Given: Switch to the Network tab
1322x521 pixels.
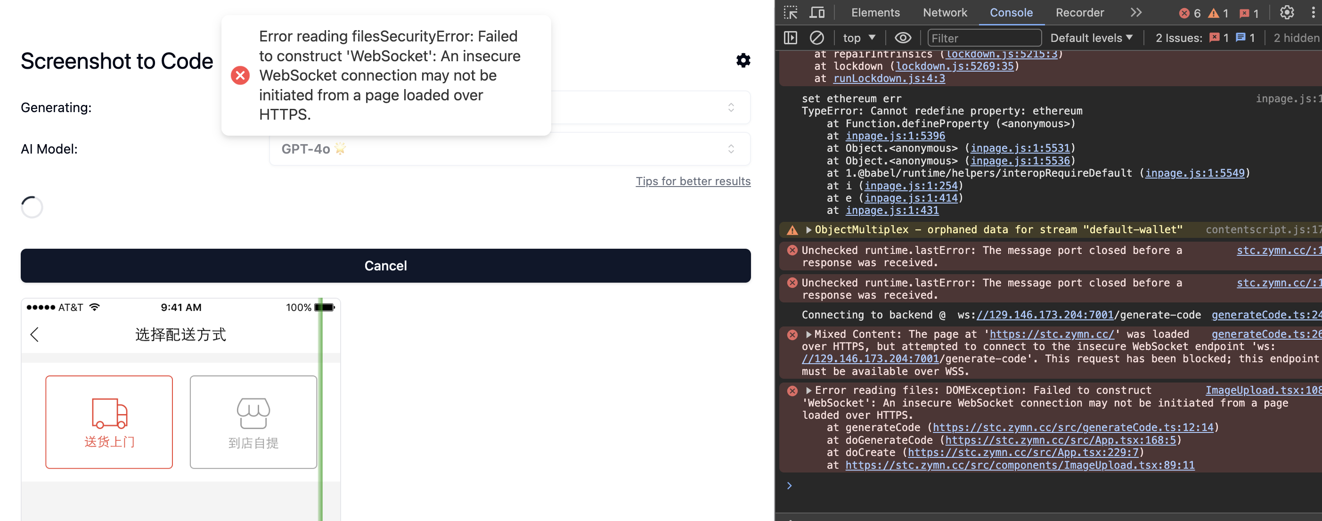Looking at the screenshot, I should (945, 12).
